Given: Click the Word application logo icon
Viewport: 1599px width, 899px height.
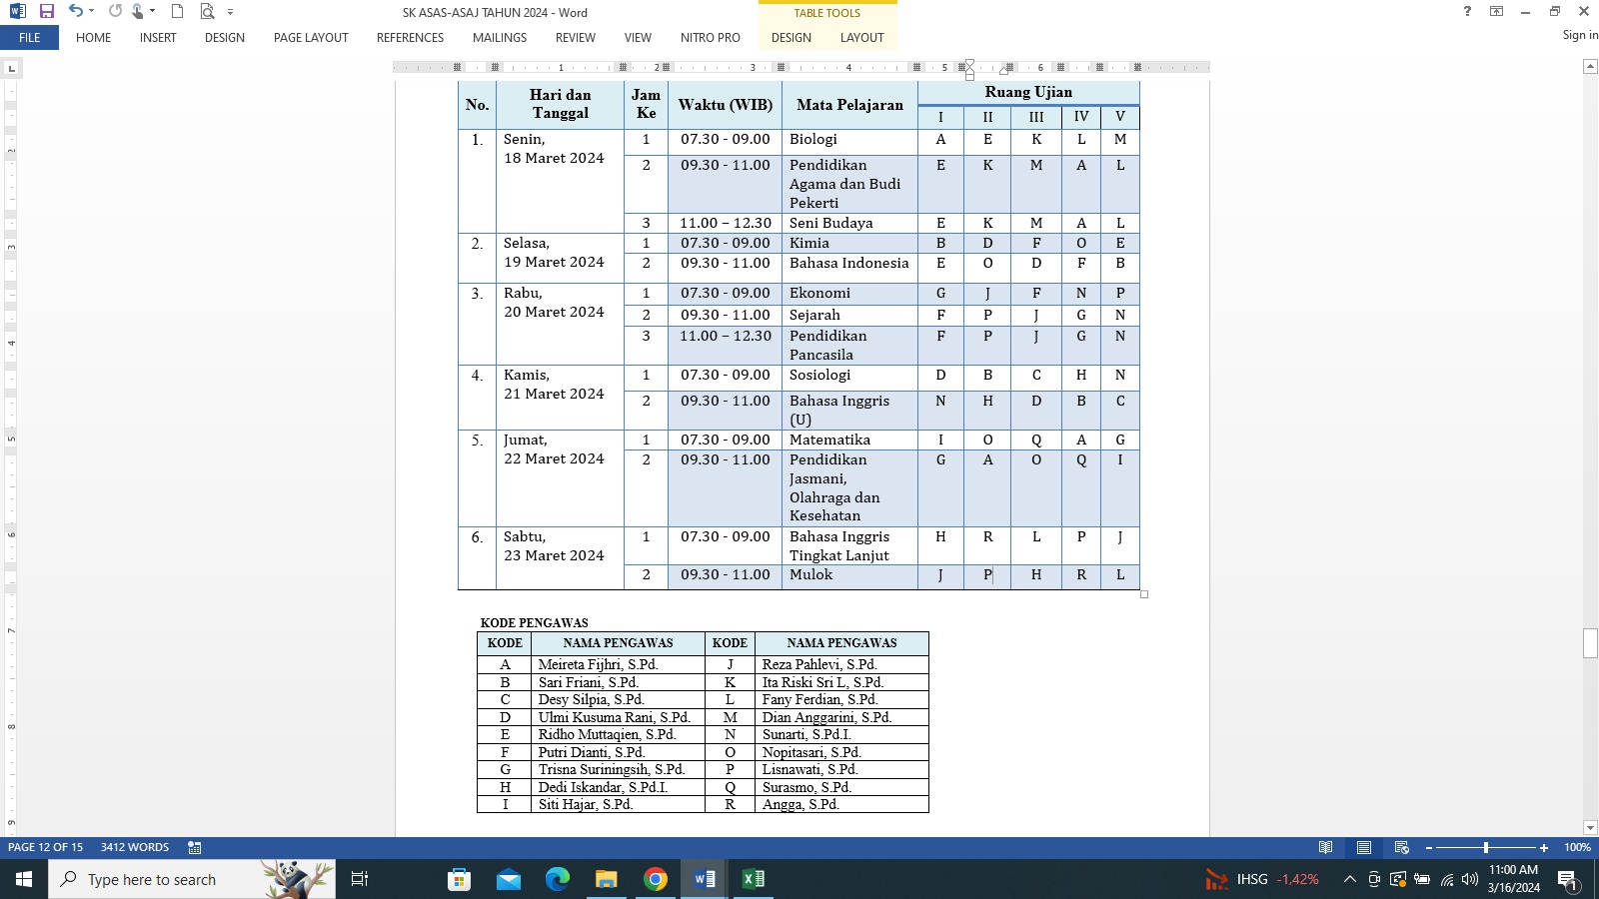Looking at the screenshot, I should pos(17,12).
